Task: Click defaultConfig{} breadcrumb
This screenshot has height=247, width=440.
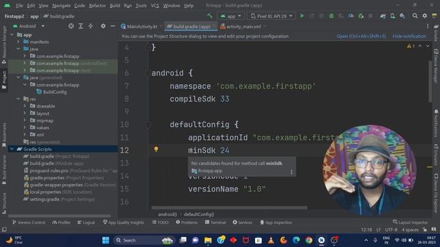Action: coord(199,214)
